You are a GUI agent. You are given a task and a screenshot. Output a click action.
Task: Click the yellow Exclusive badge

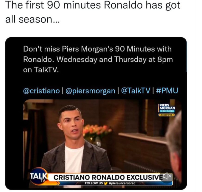tap(167, 115)
